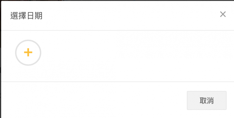Click the empty area beside the plus circle
This screenshot has height=118, width=234.
134,56
